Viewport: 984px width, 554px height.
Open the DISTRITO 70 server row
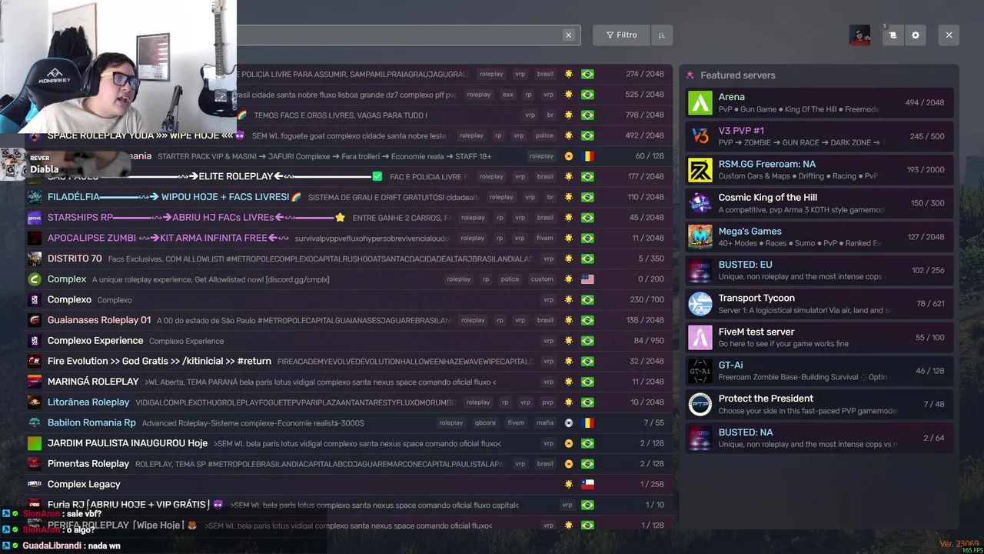348,259
